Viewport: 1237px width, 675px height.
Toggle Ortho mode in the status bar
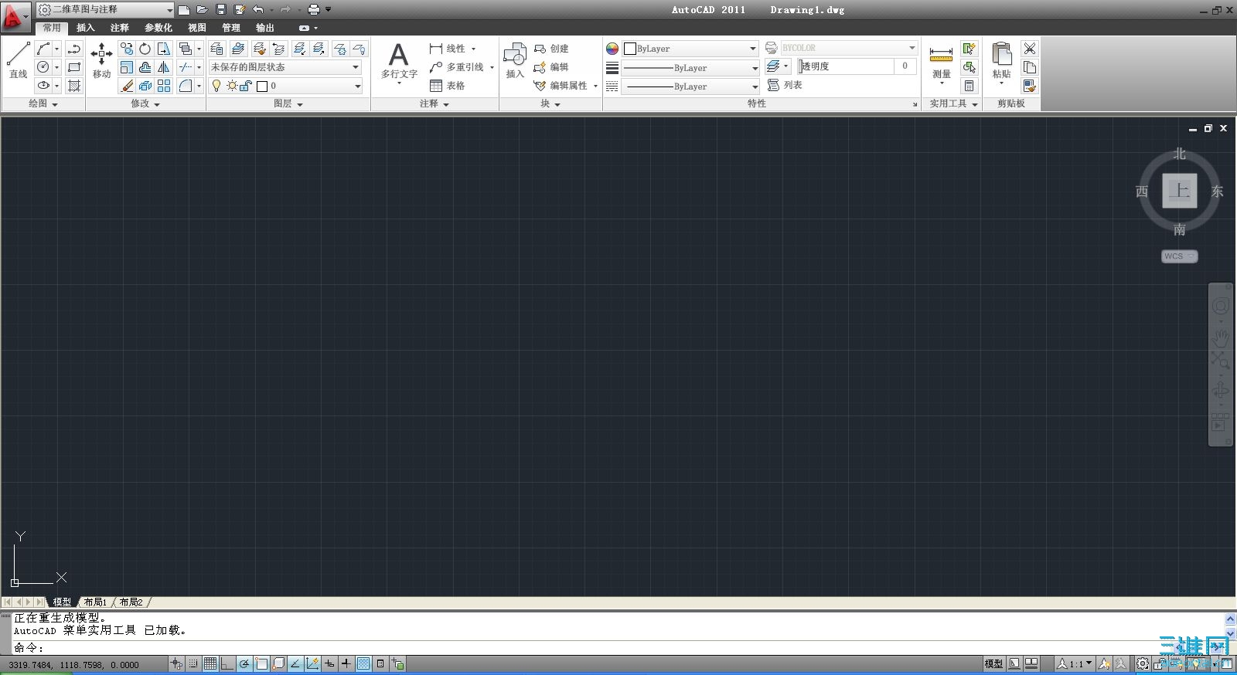(x=227, y=663)
